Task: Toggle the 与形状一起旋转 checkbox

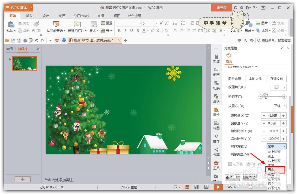Action: click(x=230, y=164)
